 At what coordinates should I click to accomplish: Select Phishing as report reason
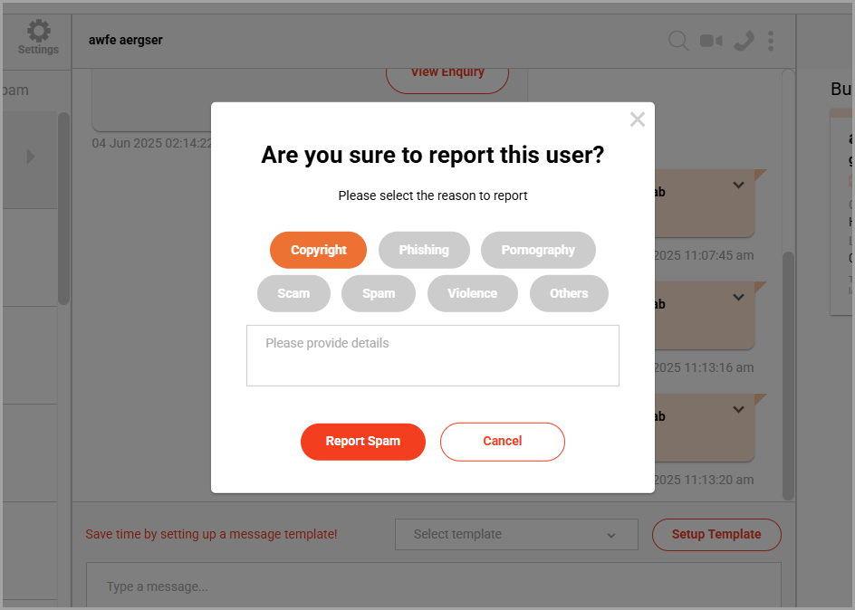(424, 250)
